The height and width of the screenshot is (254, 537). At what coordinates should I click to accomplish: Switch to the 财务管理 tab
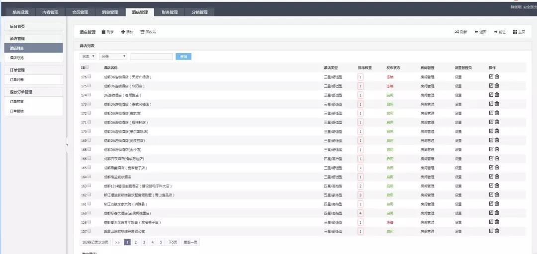[170, 12]
